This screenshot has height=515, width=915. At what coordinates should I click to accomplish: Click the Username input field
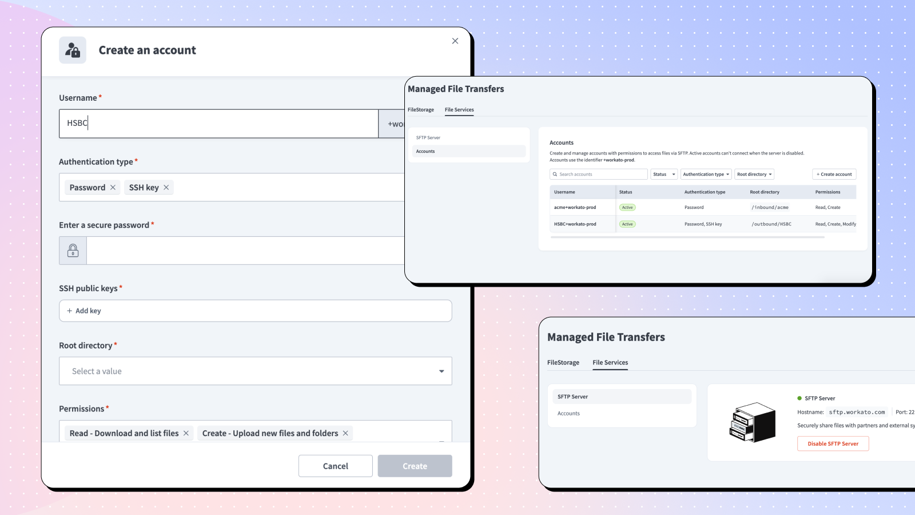(217, 124)
